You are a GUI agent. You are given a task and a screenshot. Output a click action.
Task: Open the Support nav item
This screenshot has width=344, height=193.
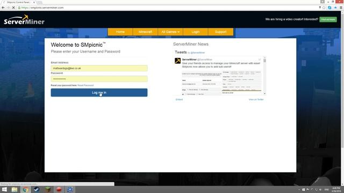pos(221,32)
